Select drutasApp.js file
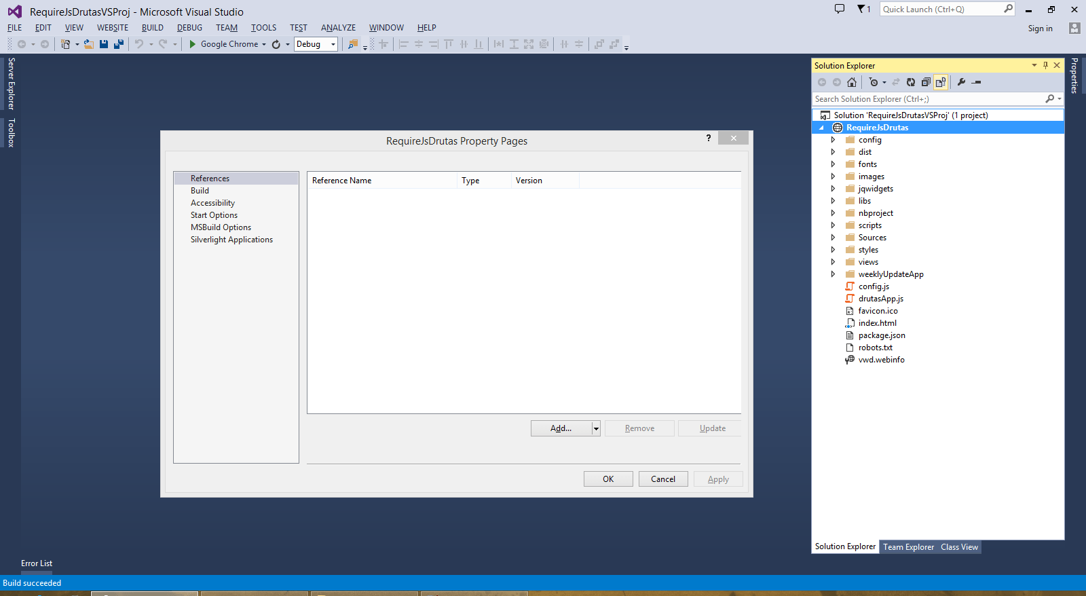Image resolution: width=1086 pixels, height=596 pixels. pyautogui.click(x=880, y=299)
